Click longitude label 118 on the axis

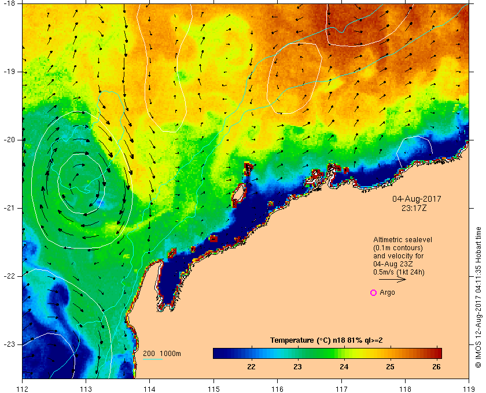[x=405, y=389]
